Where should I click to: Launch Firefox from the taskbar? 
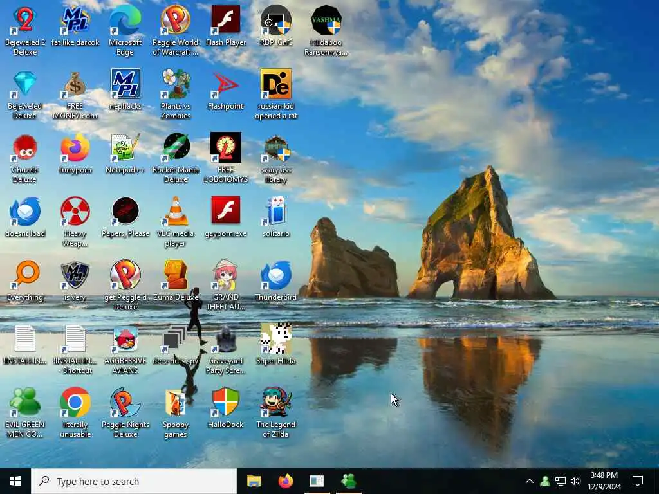(x=285, y=481)
